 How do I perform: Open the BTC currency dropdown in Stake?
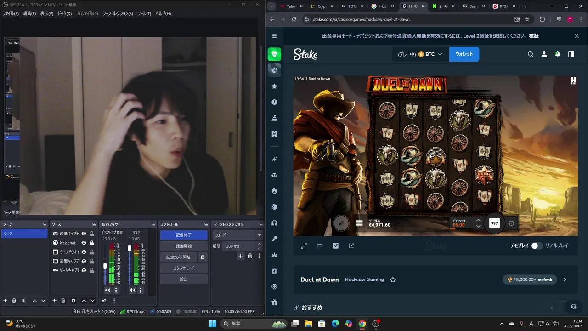click(x=430, y=54)
